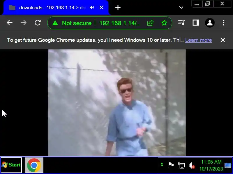Select the 192.168.1.14 URL in address bar

tap(120, 23)
